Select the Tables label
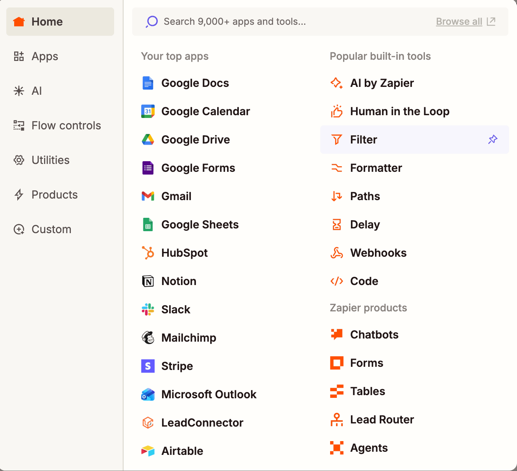Screen dimensions: 517x471 point(367,391)
